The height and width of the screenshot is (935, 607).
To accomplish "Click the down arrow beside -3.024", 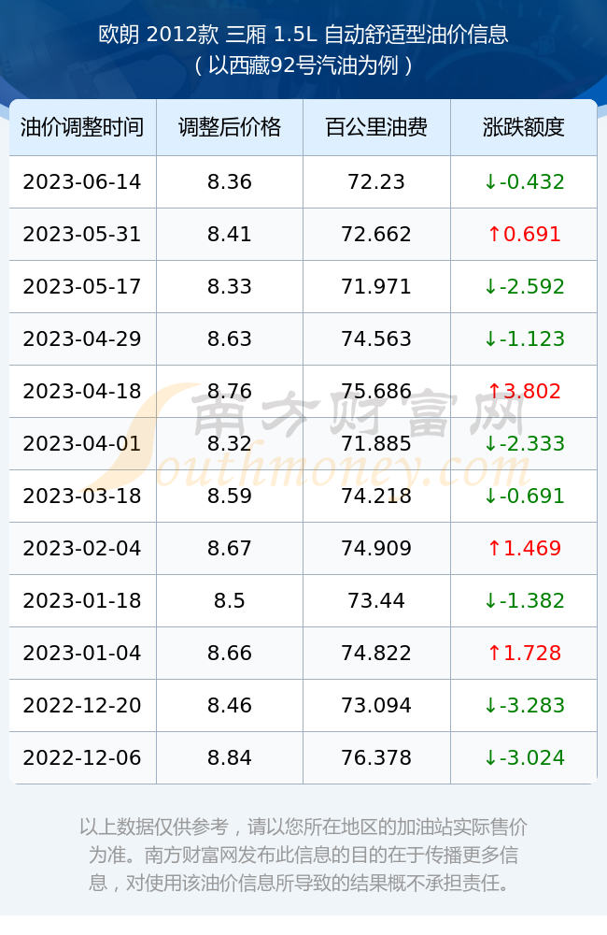I will pos(490,758).
